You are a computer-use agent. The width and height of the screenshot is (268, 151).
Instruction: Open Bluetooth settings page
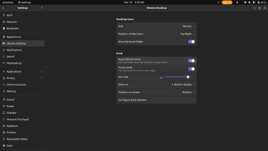pos(23,29)
